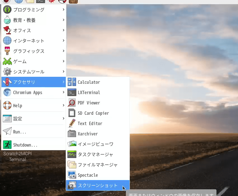
Task: Open ファイルマネージャ via its folder icon
Action: click(x=72, y=164)
